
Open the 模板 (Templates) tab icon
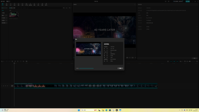[x=42, y=4]
